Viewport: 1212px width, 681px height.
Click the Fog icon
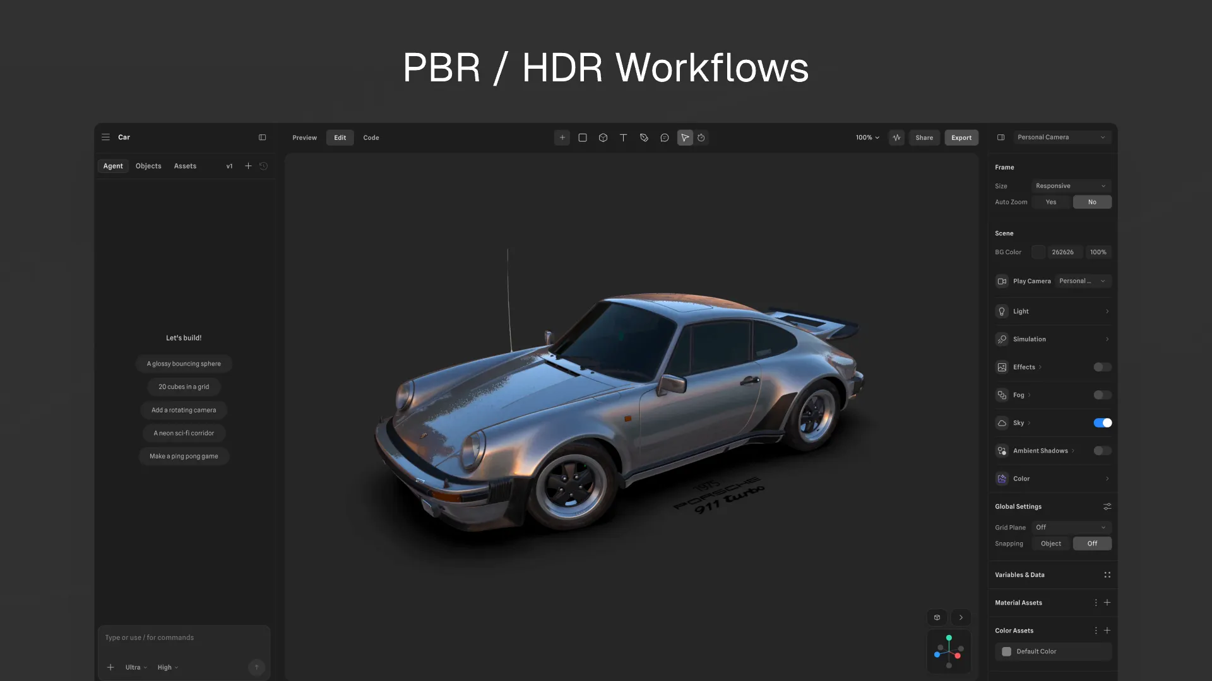coord(1002,395)
